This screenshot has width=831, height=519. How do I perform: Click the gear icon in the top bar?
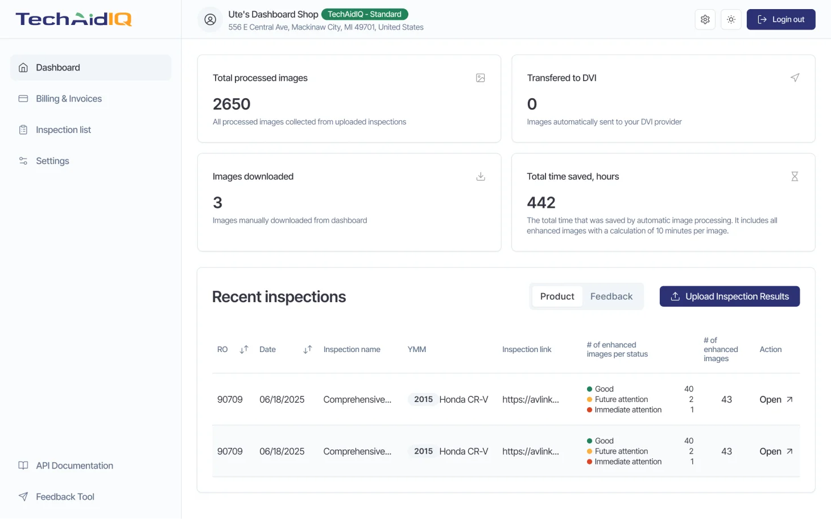coord(705,19)
